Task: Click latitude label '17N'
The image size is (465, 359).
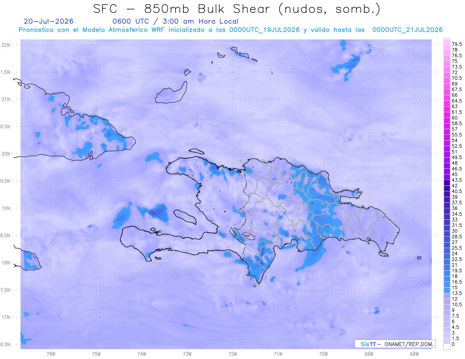Action: [x=6, y=317]
